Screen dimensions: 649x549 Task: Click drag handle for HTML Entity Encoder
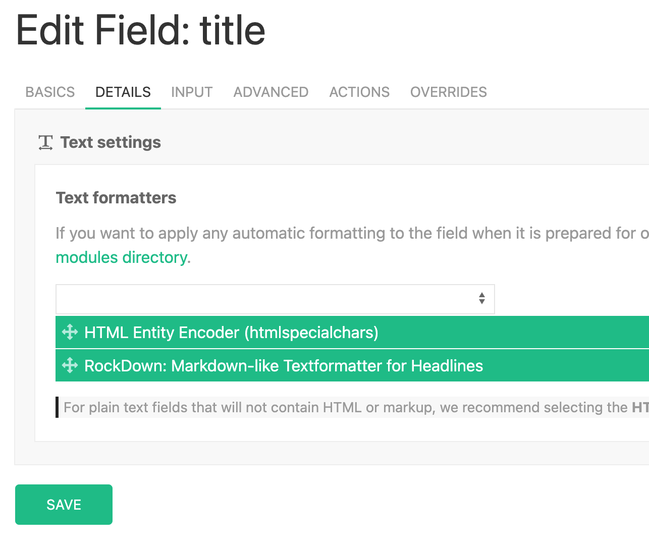click(x=70, y=333)
